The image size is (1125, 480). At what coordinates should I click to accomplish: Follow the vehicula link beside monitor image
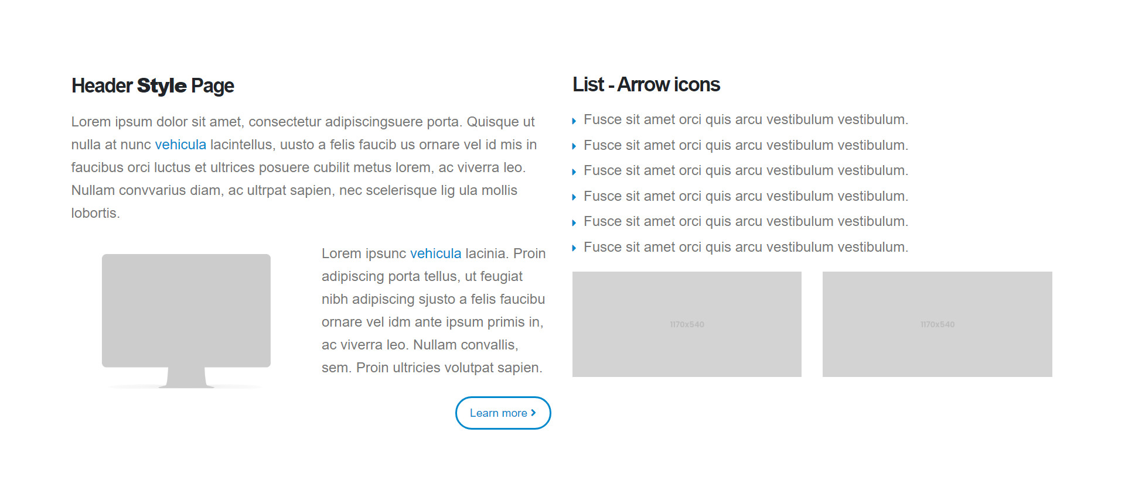click(435, 253)
